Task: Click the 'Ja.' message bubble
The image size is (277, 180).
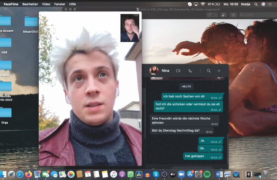Action: tap(211, 141)
